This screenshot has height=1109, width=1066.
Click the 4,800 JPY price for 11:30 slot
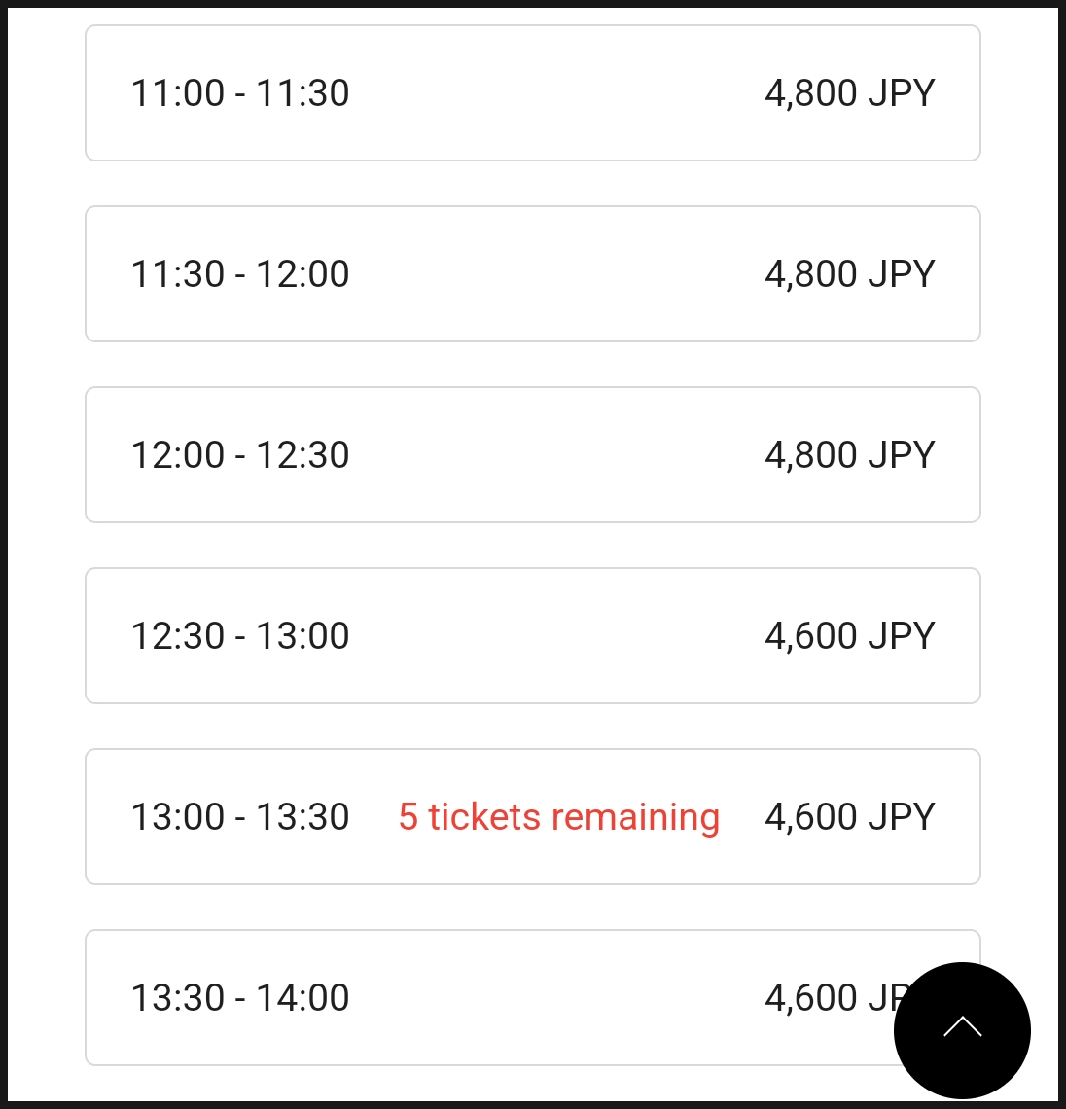tap(850, 274)
